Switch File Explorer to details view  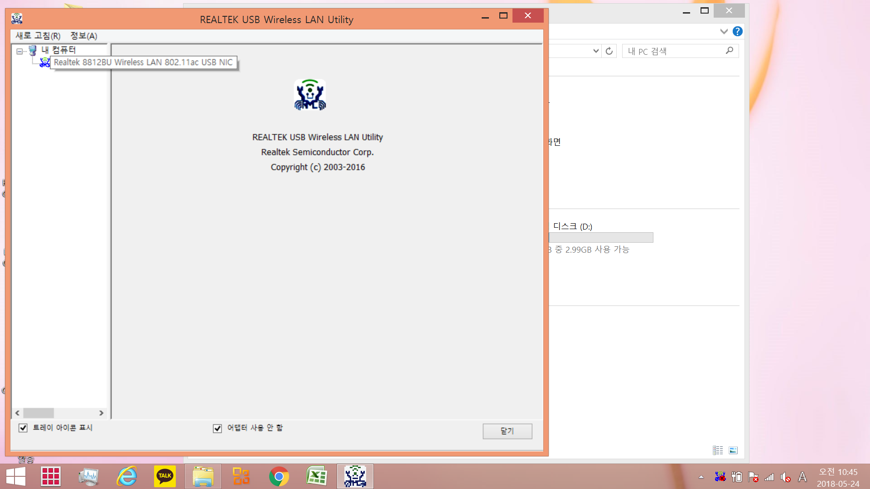(718, 450)
